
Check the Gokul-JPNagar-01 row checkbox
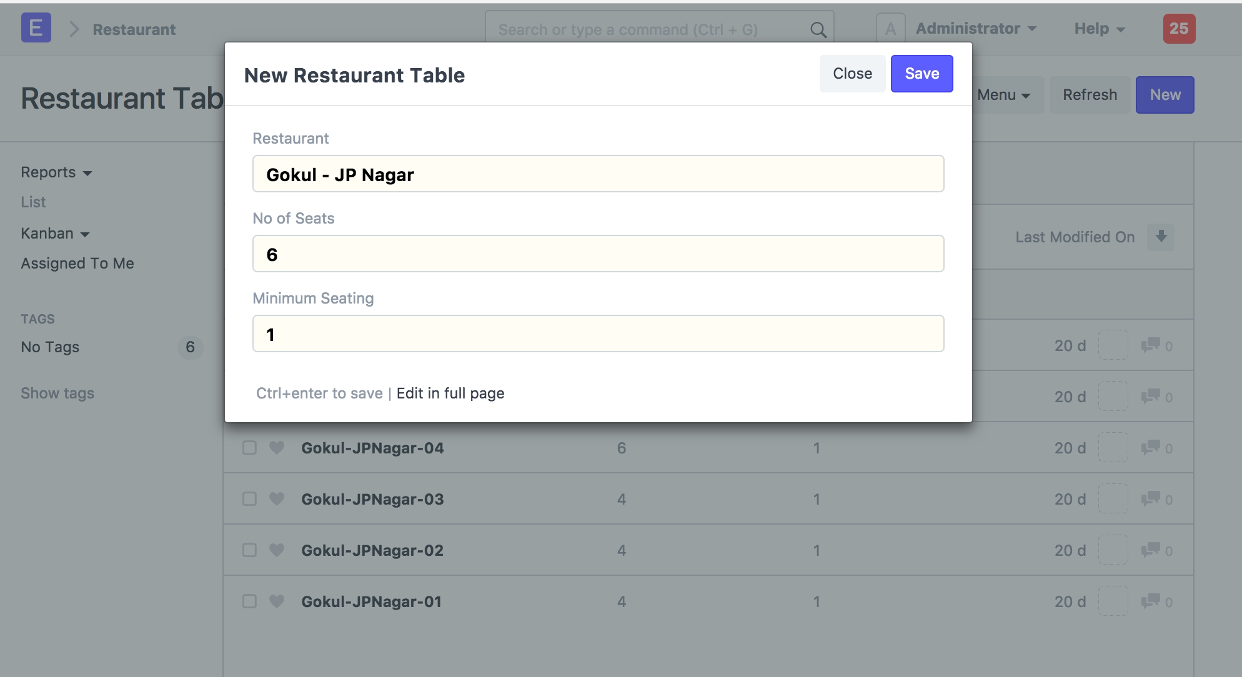pyautogui.click(x=249, y=601)
